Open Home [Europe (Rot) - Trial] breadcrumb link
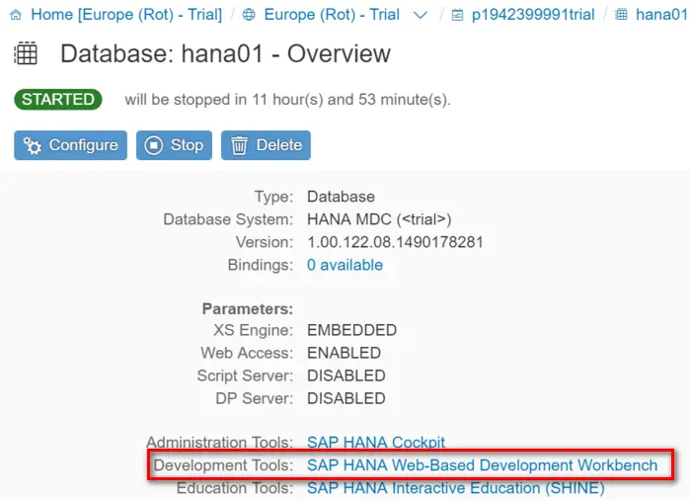 click(x=126, y=15)
